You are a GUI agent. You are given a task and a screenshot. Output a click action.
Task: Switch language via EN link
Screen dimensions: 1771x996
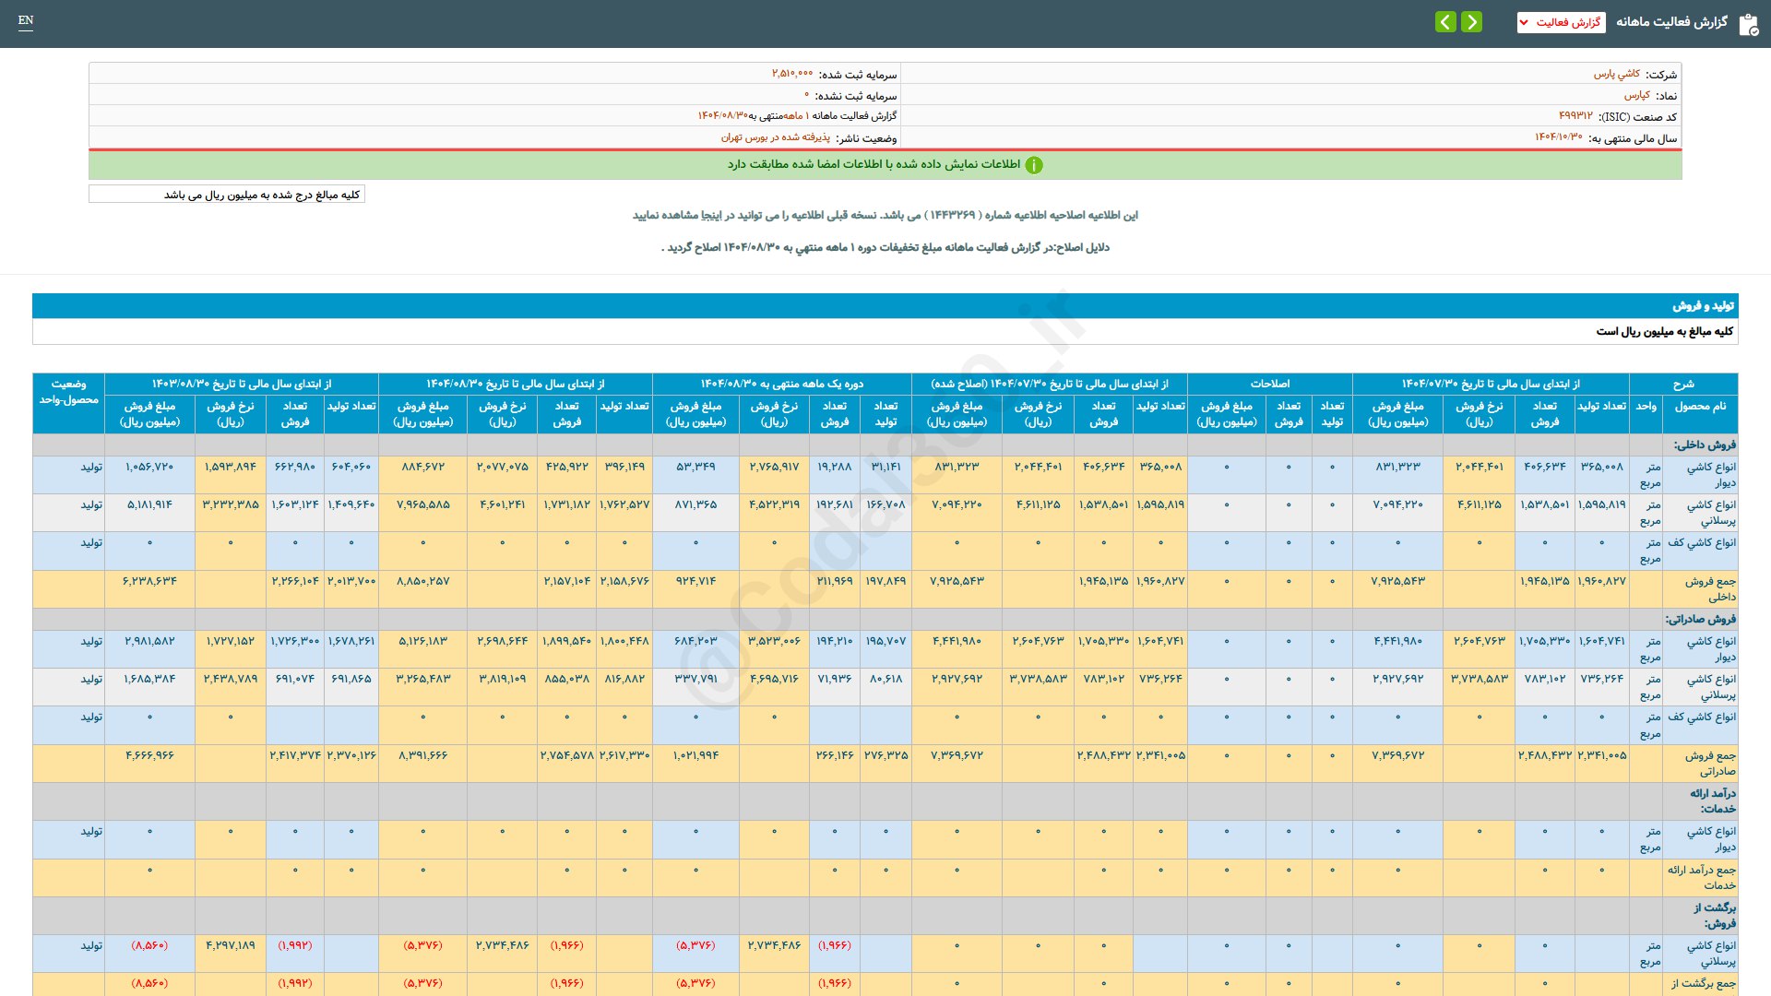click(26, 20)
